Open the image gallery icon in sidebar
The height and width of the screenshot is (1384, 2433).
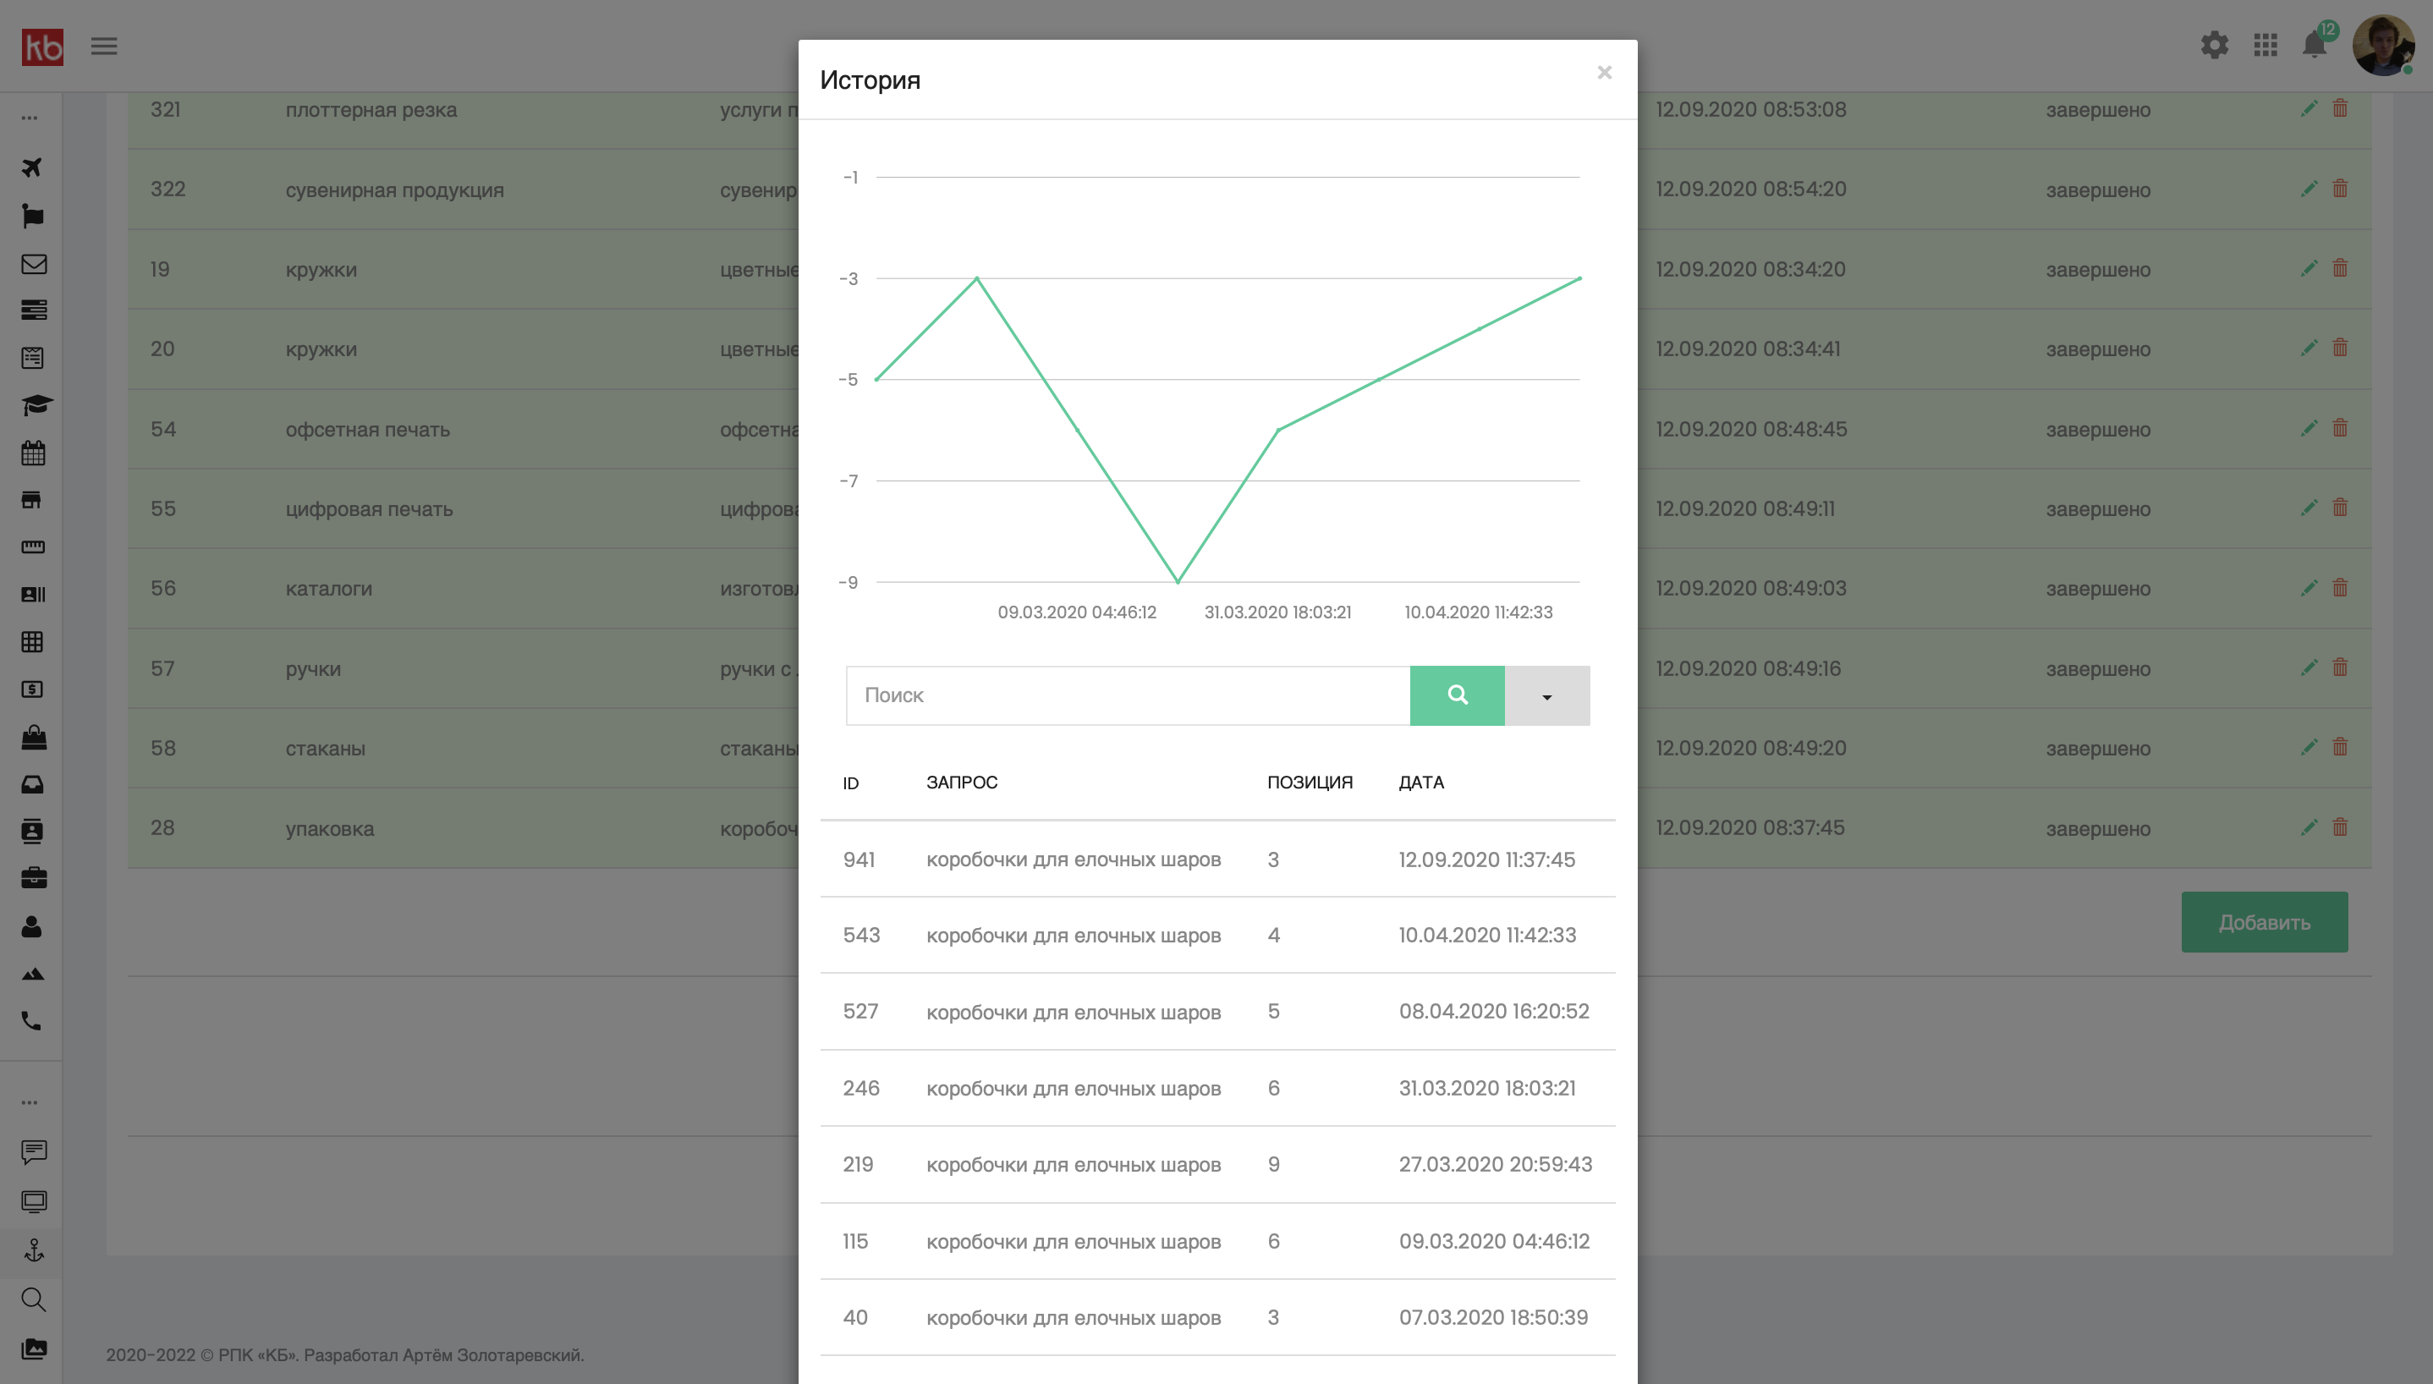33,1348
